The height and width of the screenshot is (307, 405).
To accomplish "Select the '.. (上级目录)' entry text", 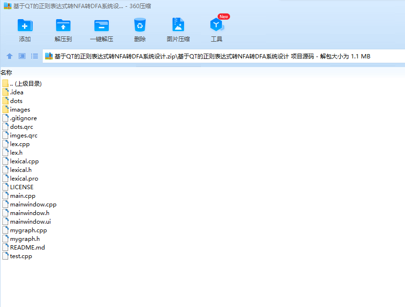I will 26,83.
